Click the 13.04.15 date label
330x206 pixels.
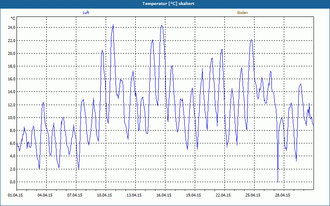click(134, 195)
